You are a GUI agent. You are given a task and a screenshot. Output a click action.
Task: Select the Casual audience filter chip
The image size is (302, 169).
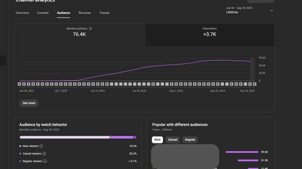pos(173,140)
